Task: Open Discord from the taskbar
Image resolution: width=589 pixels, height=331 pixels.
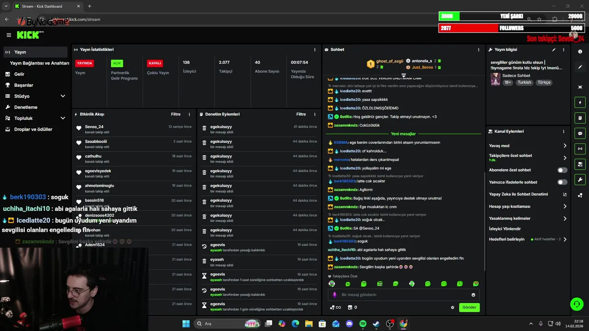Action: point(349,324)
